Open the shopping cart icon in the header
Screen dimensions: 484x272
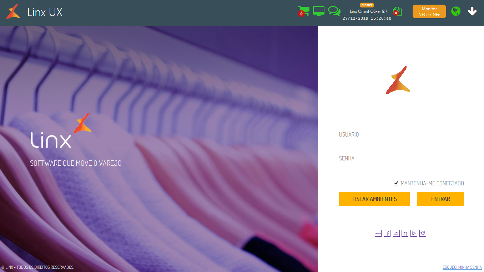tap(303, 11)
